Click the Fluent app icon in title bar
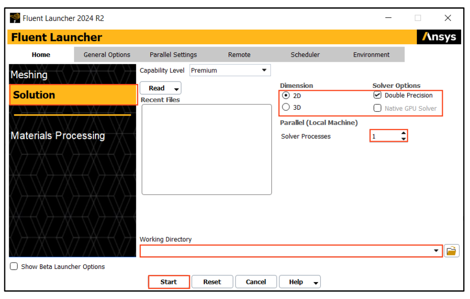 [x=15, y=18]
